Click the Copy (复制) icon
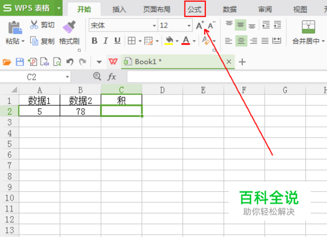The width and height of the screenshot is (327, 237). 34,40
